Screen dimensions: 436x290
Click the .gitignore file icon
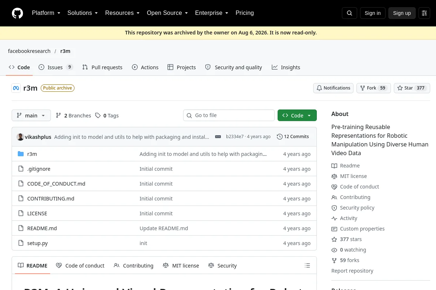(21, 169)
